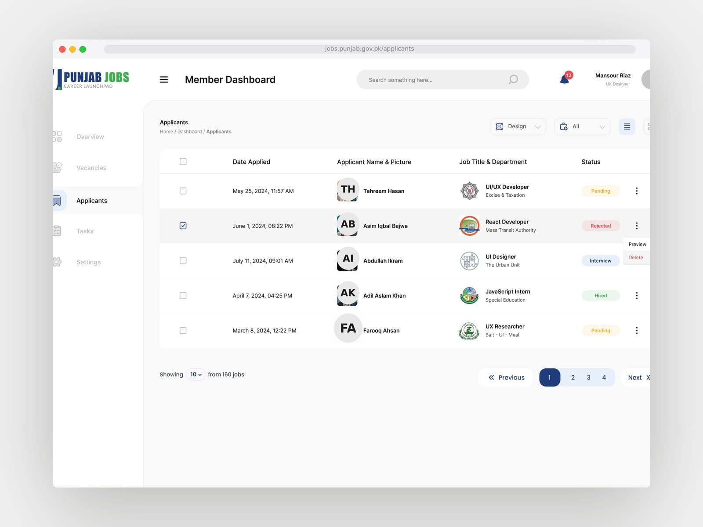Check the Abdullah Ikram row checkbox

click(x=183, y=261)
